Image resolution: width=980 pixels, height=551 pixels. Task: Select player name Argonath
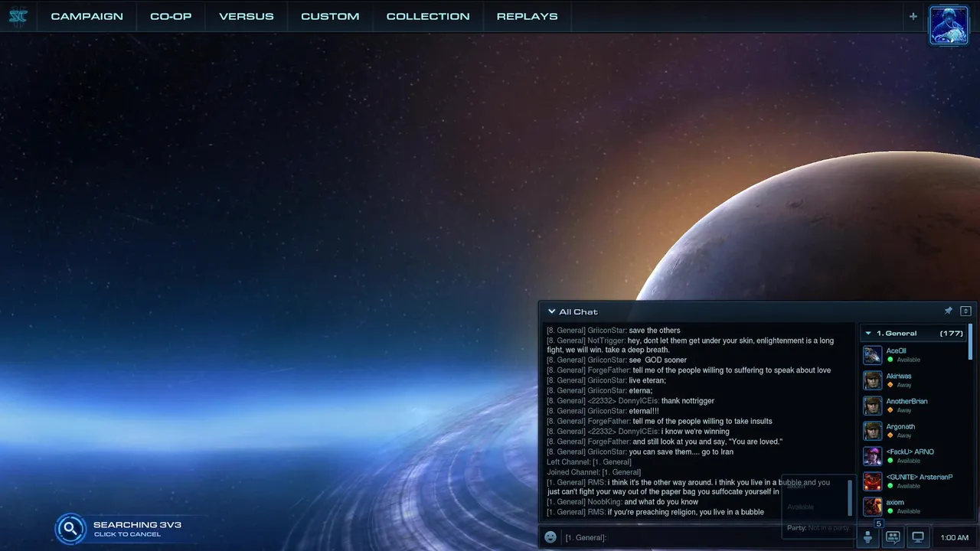[x=900, y=426]
